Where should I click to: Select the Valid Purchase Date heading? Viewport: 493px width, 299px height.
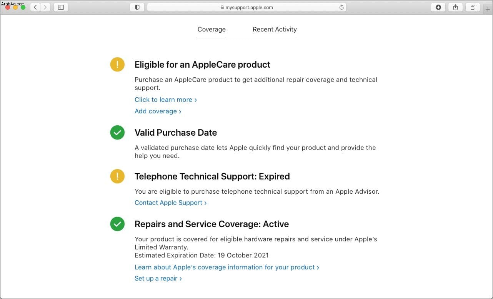click(x=176, y=133)
